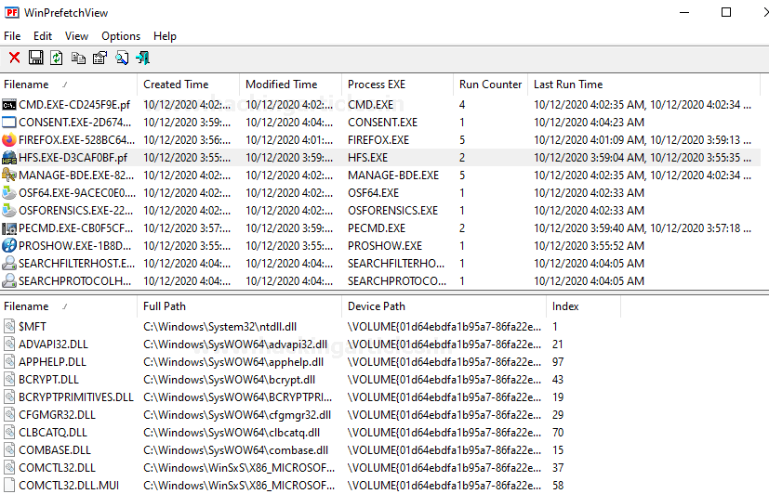The width and height of the screenshot is (769, 494).
Task: Sort by Last Run Time column header
Action: coord(644,84)
